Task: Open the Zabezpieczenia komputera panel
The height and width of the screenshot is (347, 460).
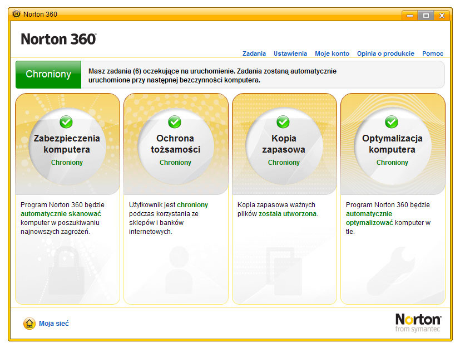Action: click(67, 144)
